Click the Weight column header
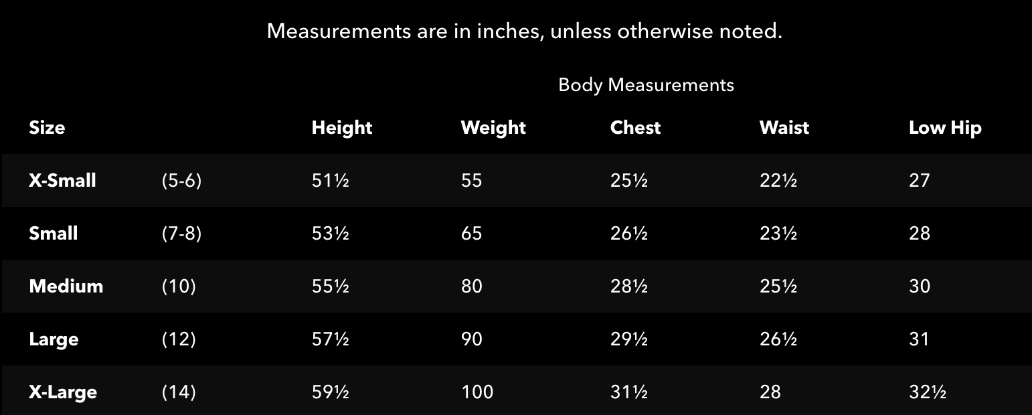This screenshot has width=1032, height=415. 493,128
